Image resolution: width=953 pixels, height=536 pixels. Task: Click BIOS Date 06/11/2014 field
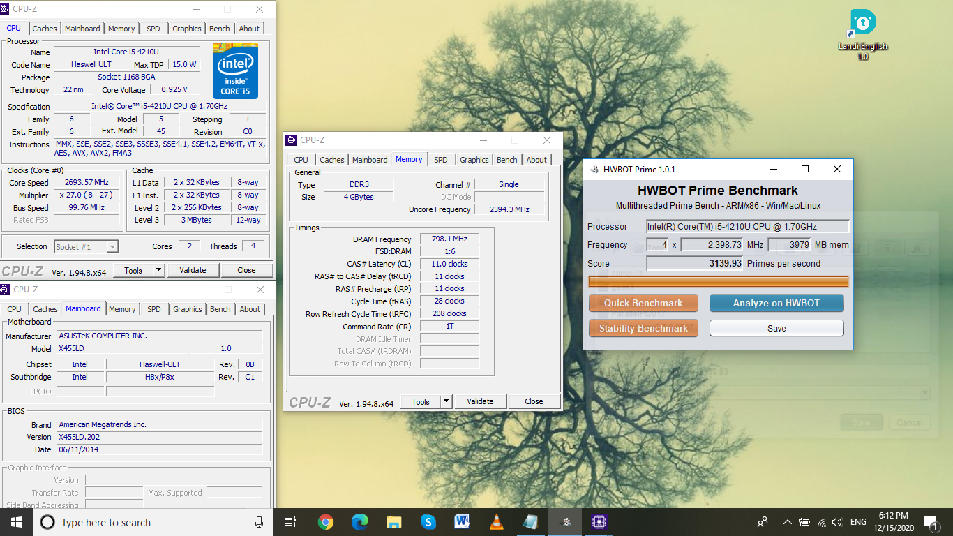click(x=159, y=449)
